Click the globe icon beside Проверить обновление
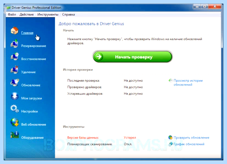 pos(170,137)
